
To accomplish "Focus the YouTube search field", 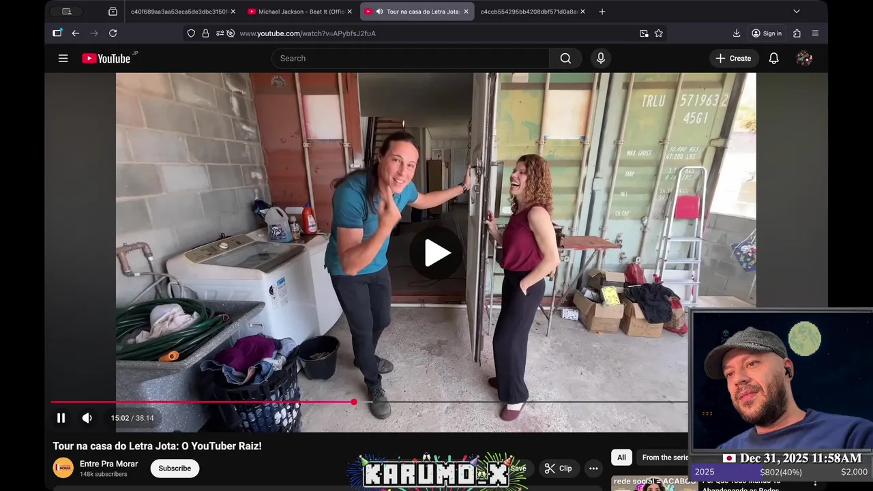I will coord(411,59).
